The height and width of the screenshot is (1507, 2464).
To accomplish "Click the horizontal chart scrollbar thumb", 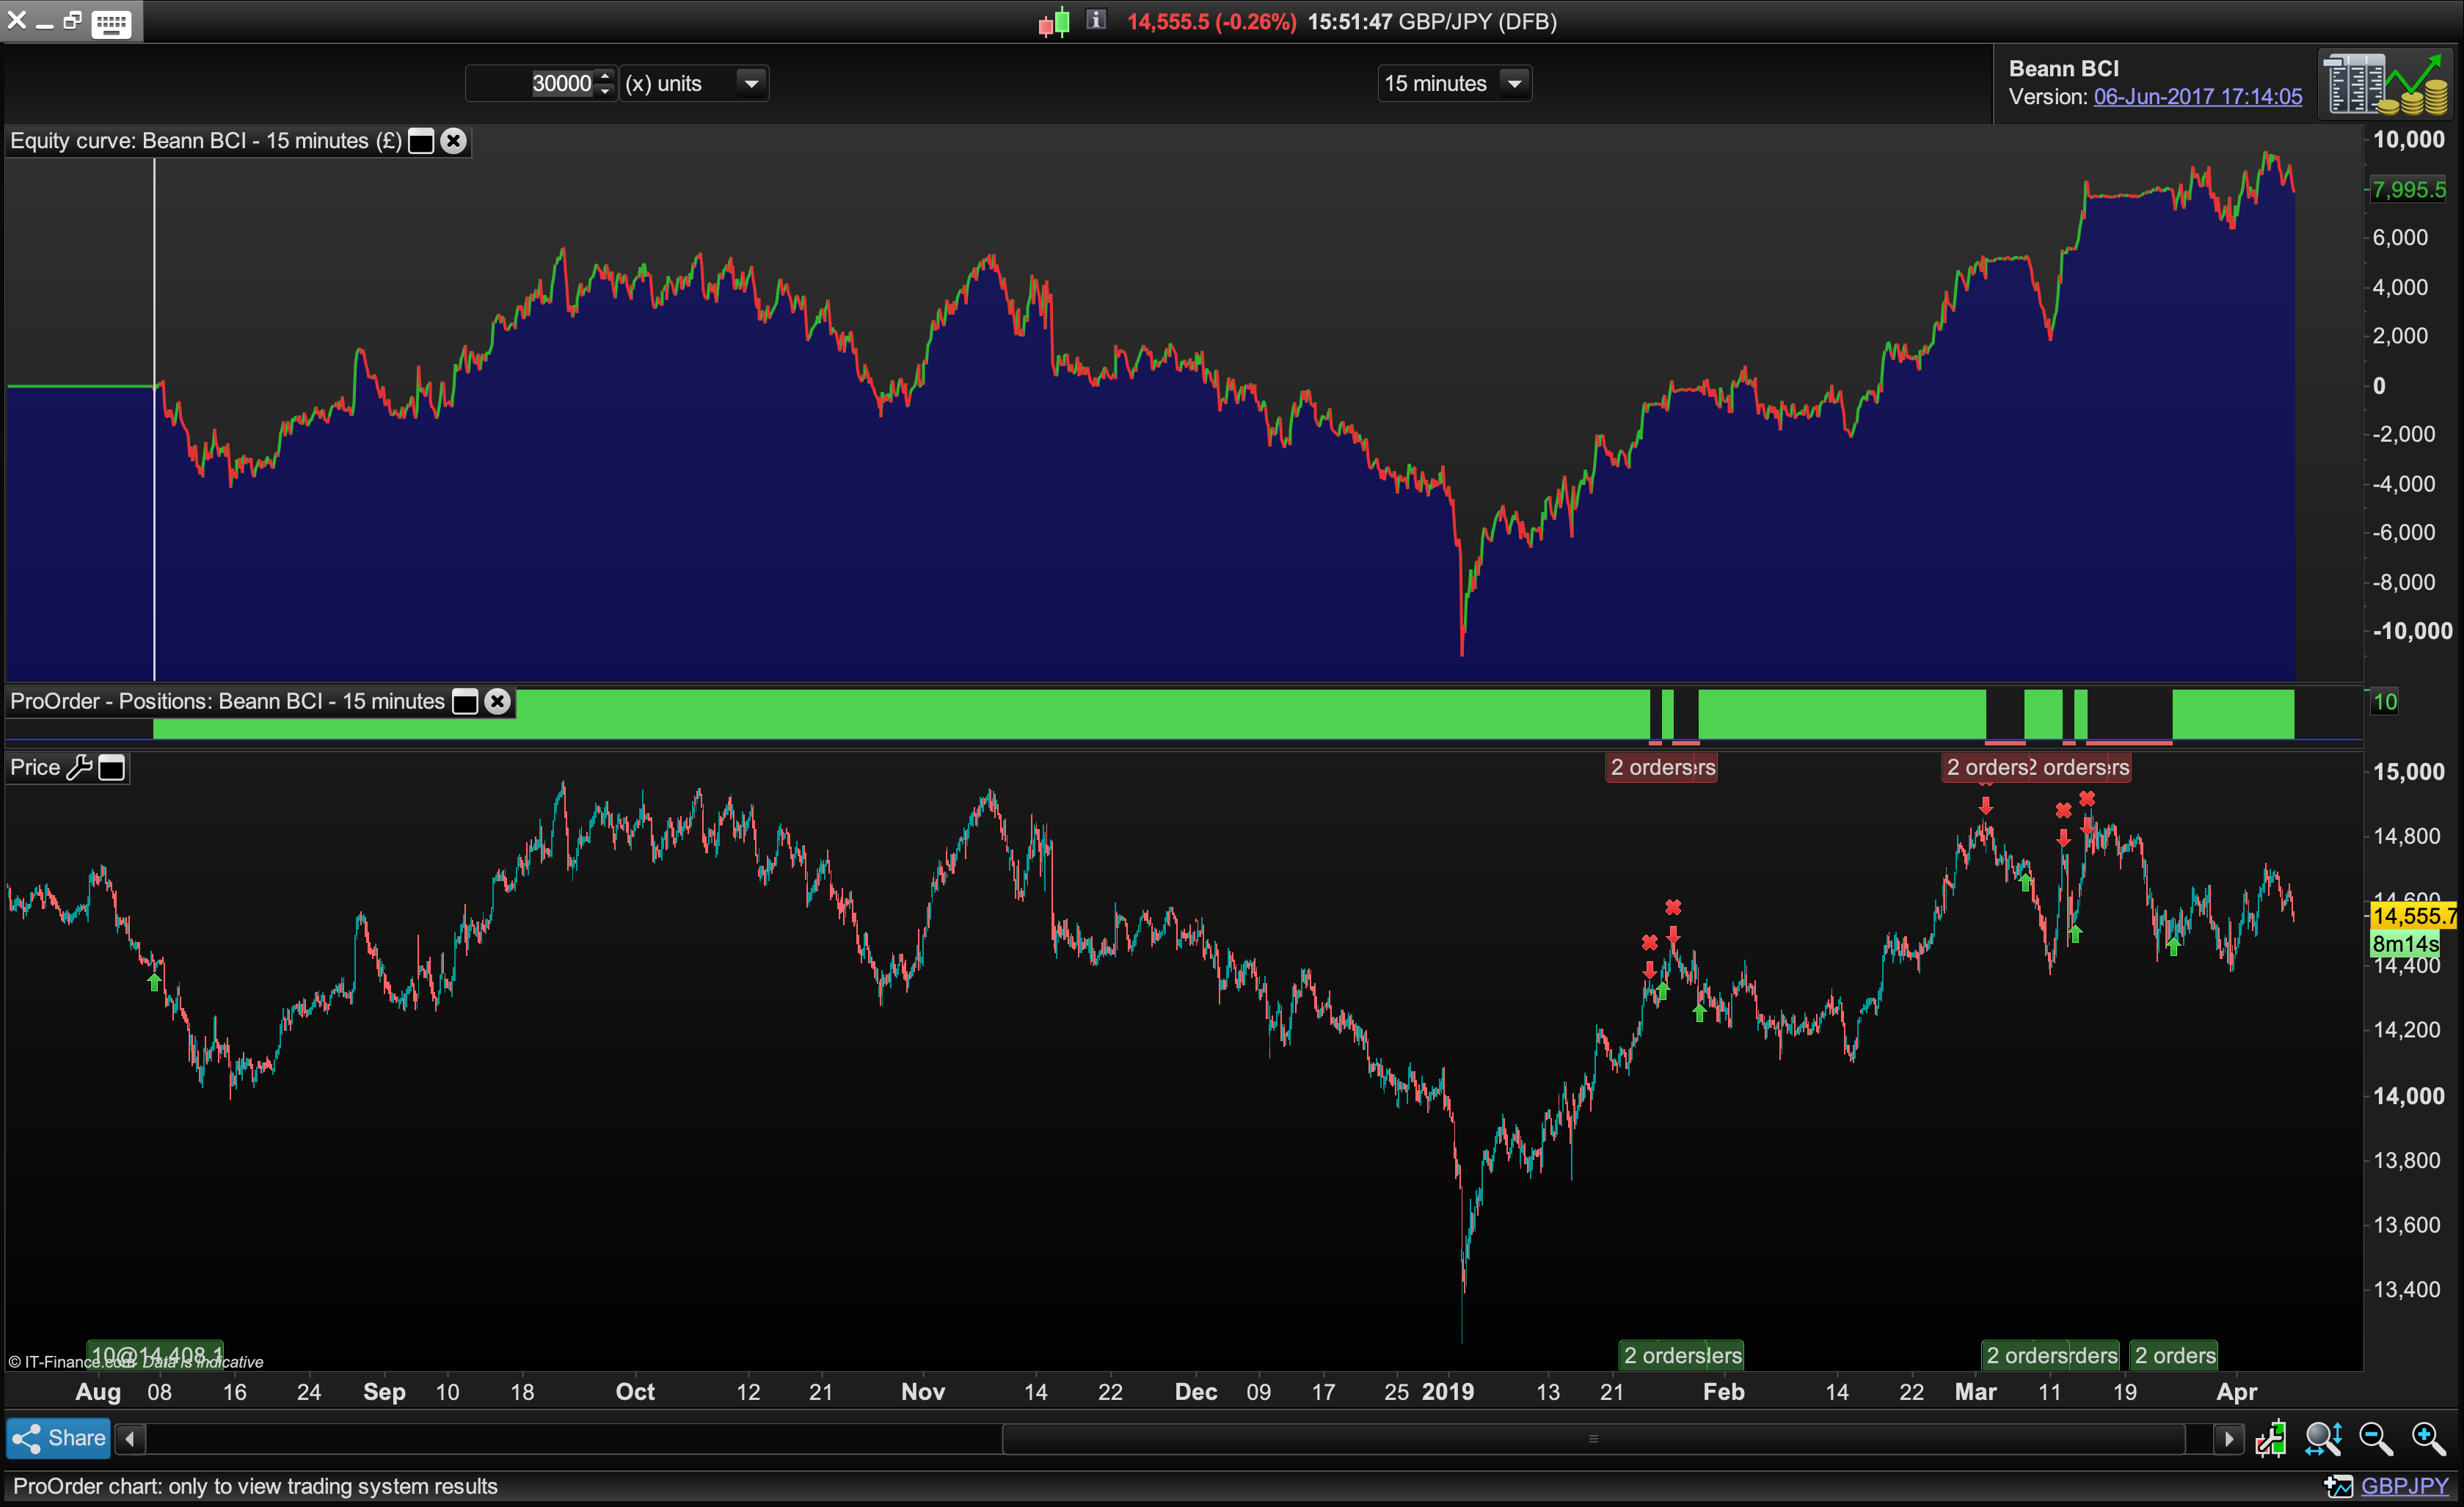I will 1592,1439.
